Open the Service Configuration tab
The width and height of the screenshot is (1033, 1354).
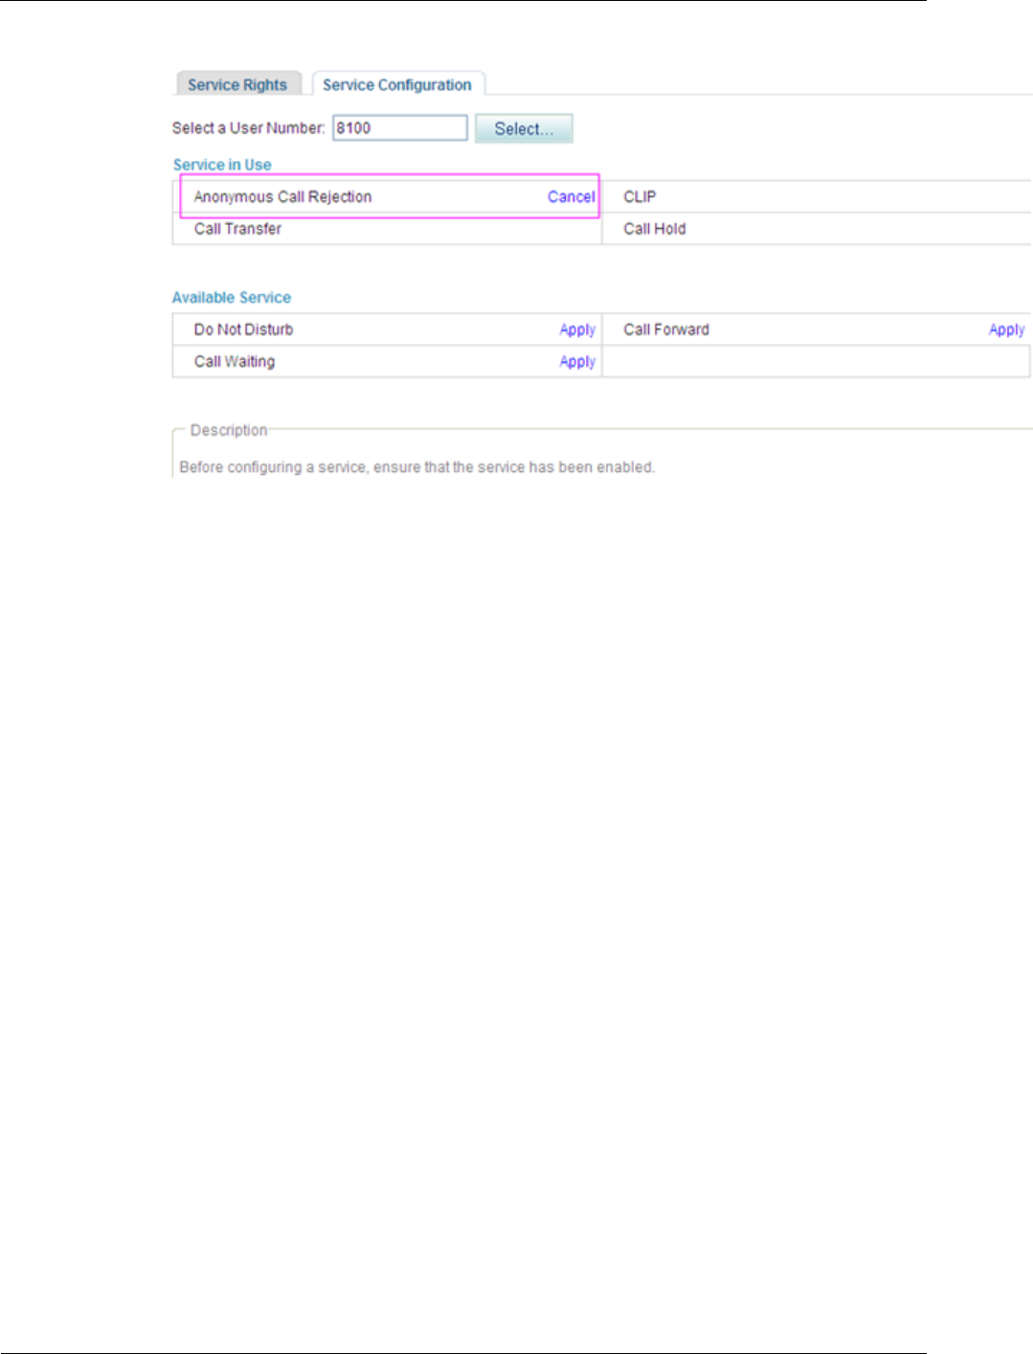click(x=397, y=84)
